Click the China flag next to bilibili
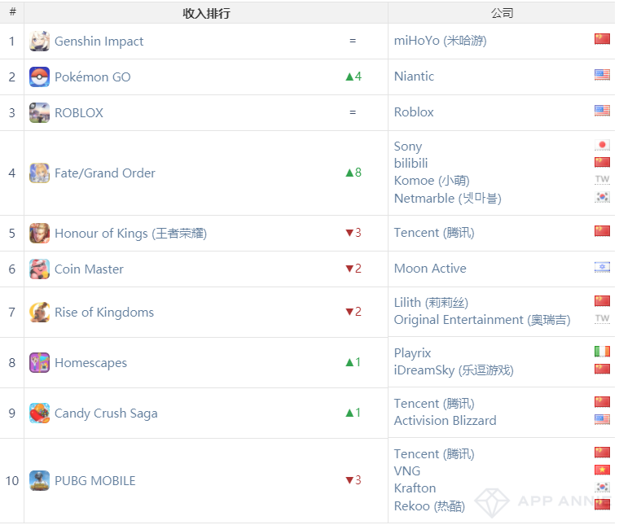This screenshot has height=525, width=619. (x=602, y=163)
